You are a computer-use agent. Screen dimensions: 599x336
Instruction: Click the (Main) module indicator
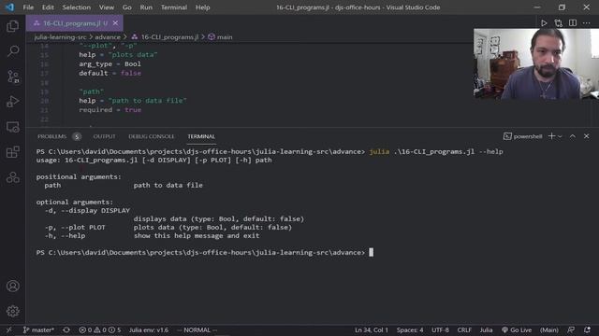coord(549,329)
